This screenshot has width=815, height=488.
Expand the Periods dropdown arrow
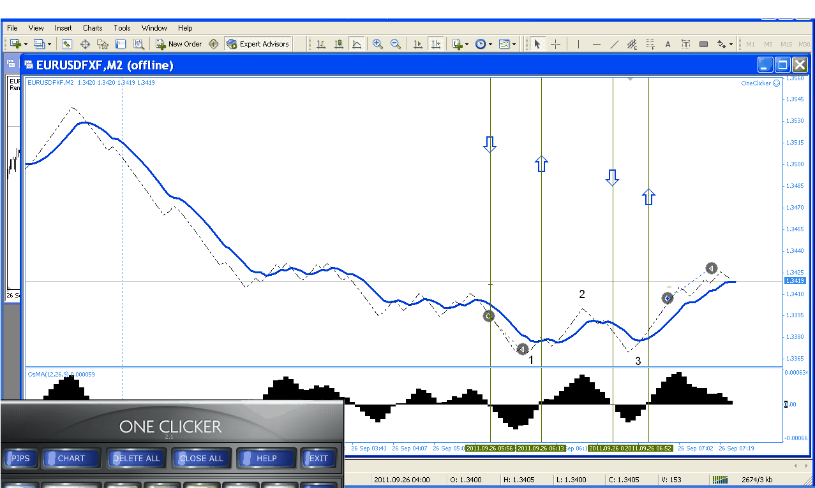coord(491,45)
